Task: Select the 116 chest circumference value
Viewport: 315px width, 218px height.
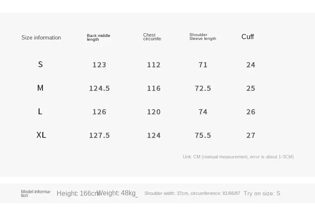Action: pos(154,88)
